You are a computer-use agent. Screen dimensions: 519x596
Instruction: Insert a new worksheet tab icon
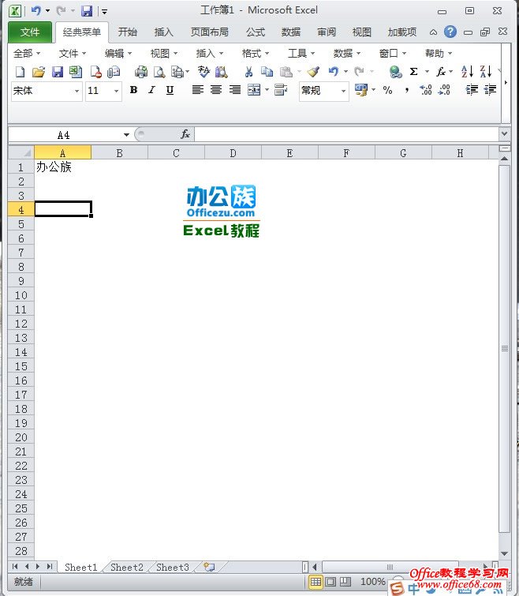(x=209, y=567)
